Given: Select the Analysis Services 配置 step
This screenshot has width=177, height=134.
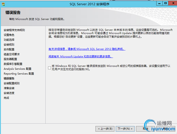Looking at the screenshot, I should point(18,69).
